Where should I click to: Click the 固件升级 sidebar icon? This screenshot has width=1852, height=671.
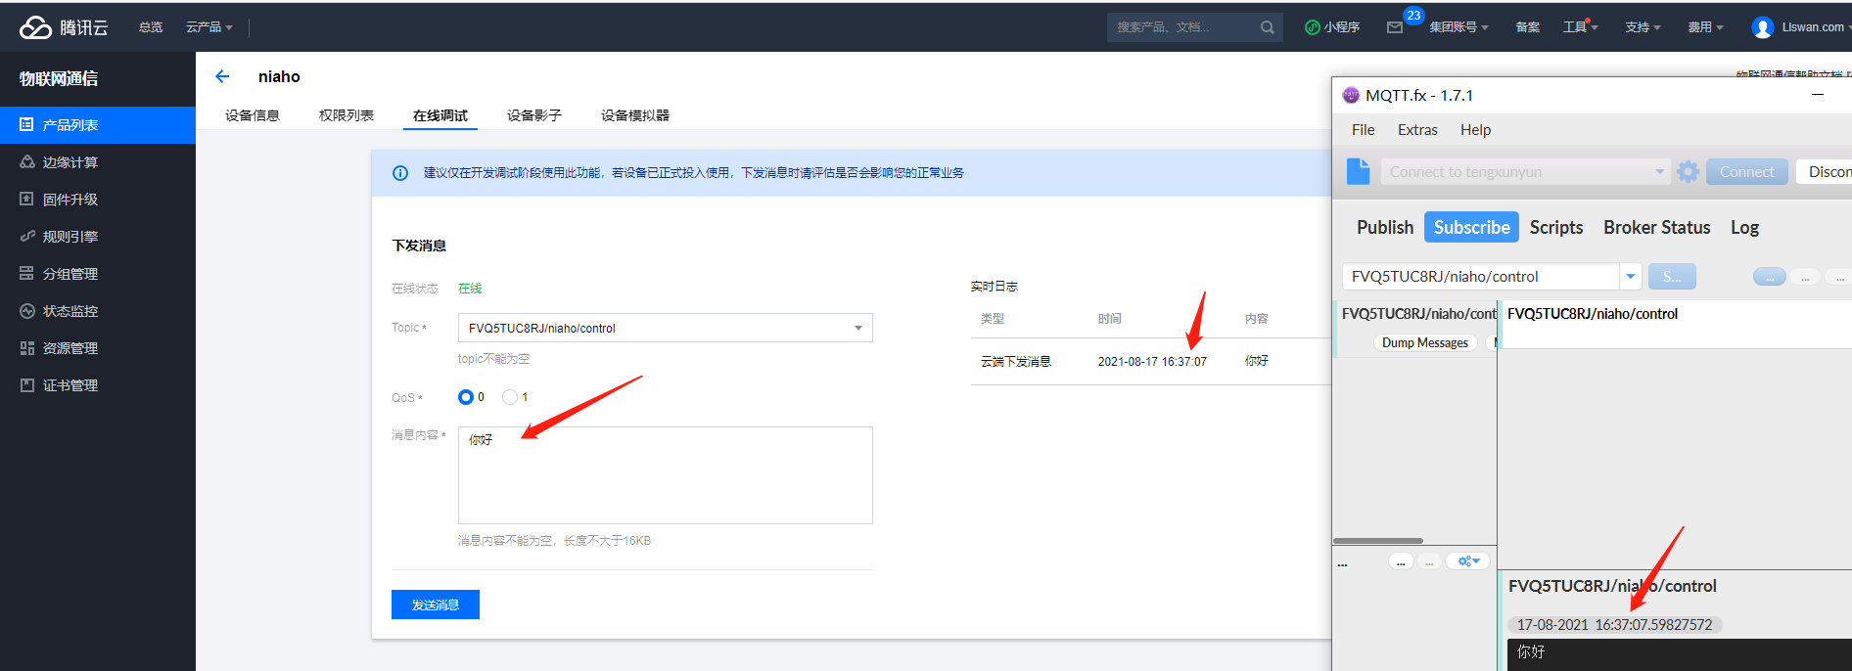26,199
